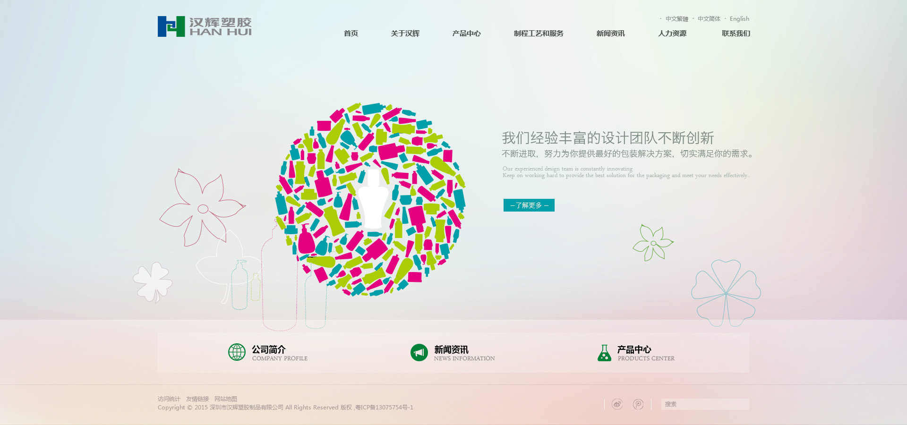Open the 产品中心 navigation item
Image resolution: width=907 pixels, height=425 pixels.
[466, 34]
